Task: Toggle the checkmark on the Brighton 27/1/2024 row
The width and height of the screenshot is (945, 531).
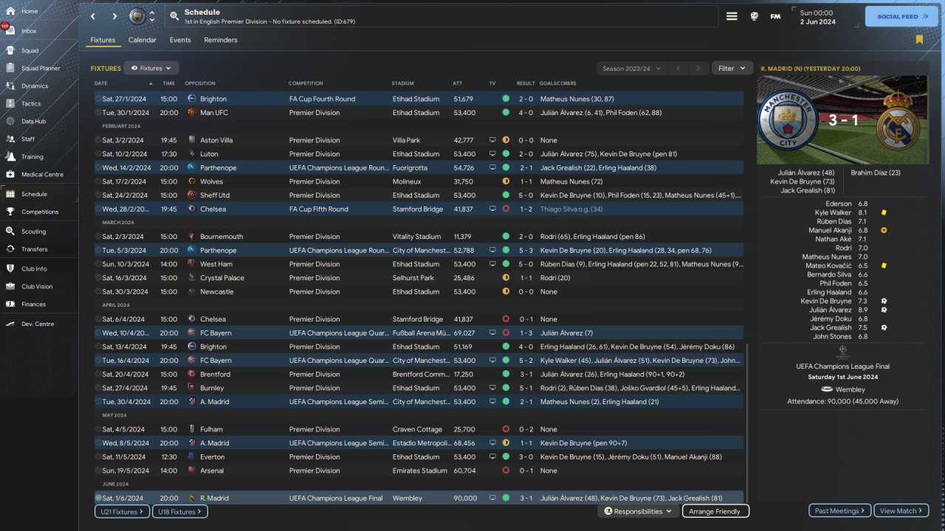Action: [98, 99]
